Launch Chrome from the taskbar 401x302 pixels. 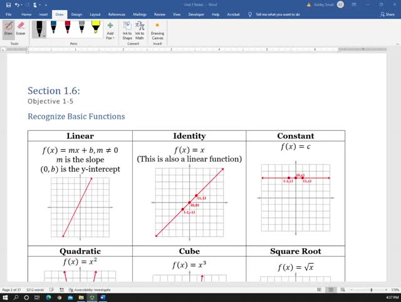[60, 298]
